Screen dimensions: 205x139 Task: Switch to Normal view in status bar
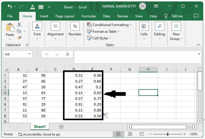click(x=118, y=134)
